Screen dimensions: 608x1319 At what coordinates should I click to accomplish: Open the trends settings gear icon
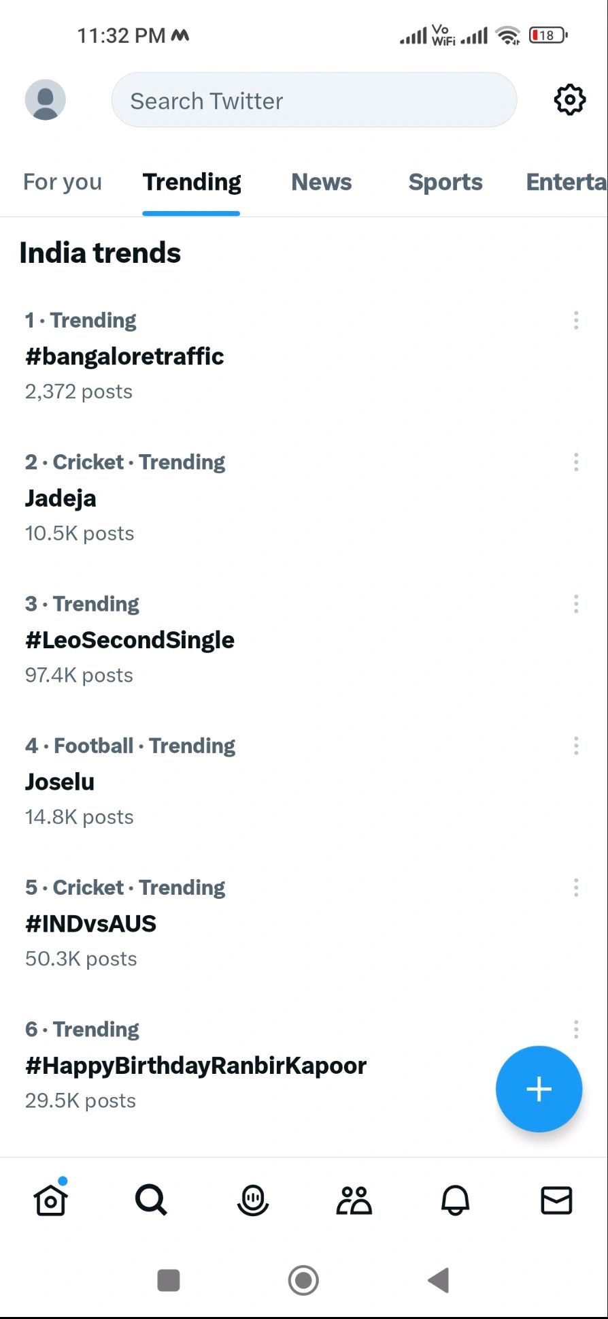coord(570,100)
